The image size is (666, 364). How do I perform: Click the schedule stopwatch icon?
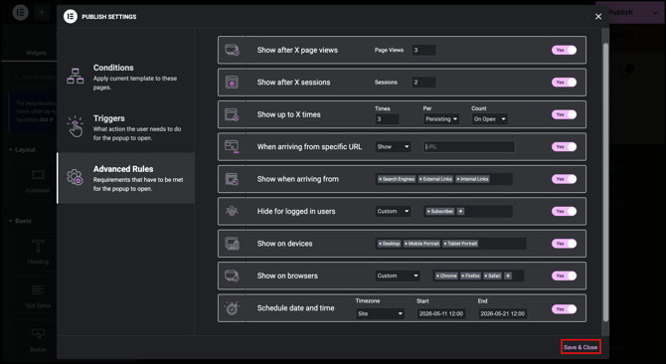[232, 308]
